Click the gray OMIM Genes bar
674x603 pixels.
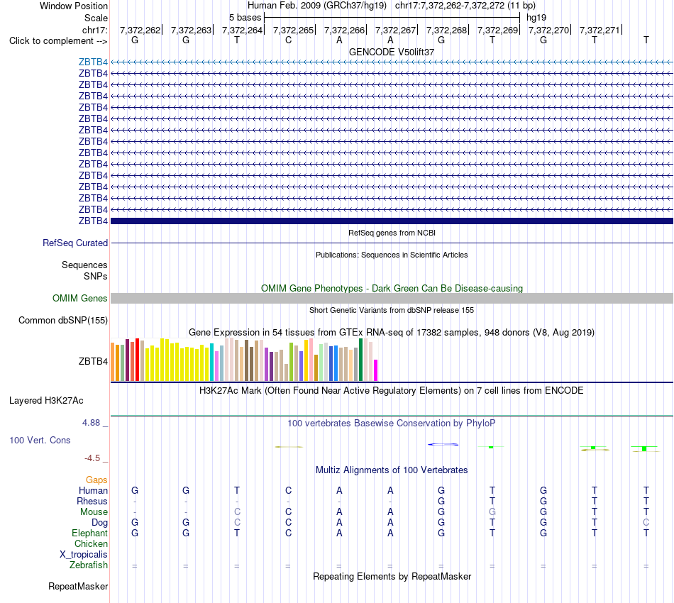(x=392, y=298)
